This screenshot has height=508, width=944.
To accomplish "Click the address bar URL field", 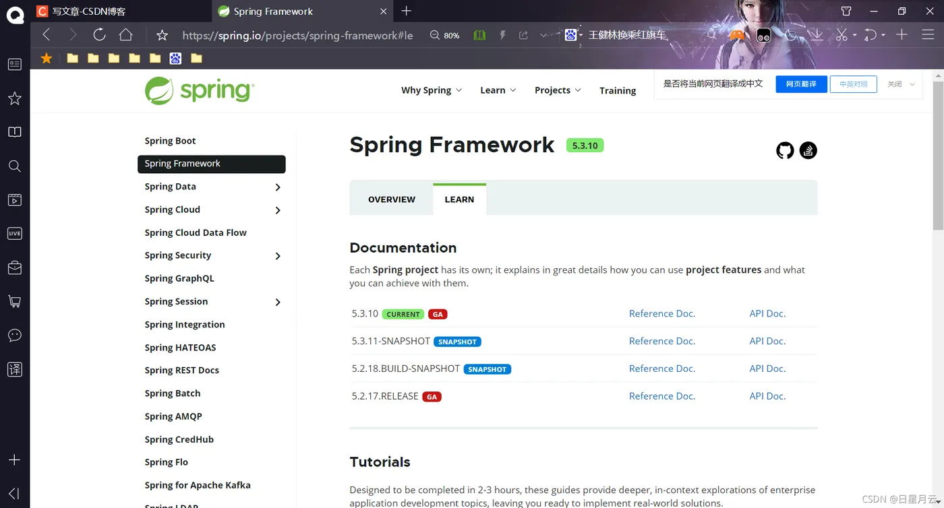I will (x=297, y=35).
